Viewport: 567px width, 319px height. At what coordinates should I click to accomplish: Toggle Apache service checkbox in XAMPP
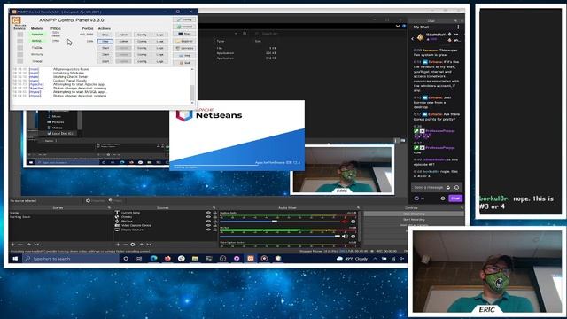click(x=19, y=35)
